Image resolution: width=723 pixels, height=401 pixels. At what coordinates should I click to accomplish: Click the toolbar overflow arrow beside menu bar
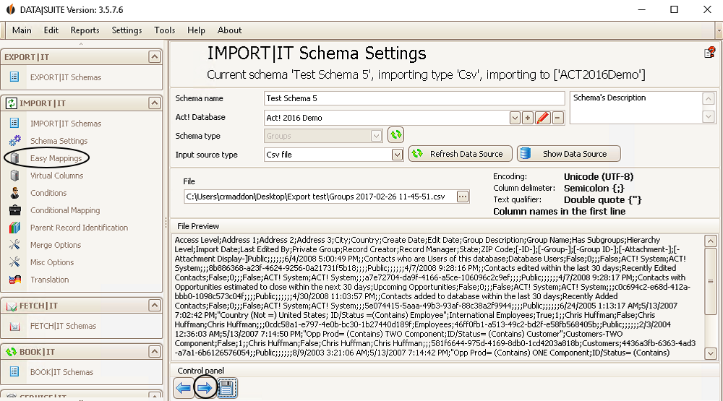point(719,30)
